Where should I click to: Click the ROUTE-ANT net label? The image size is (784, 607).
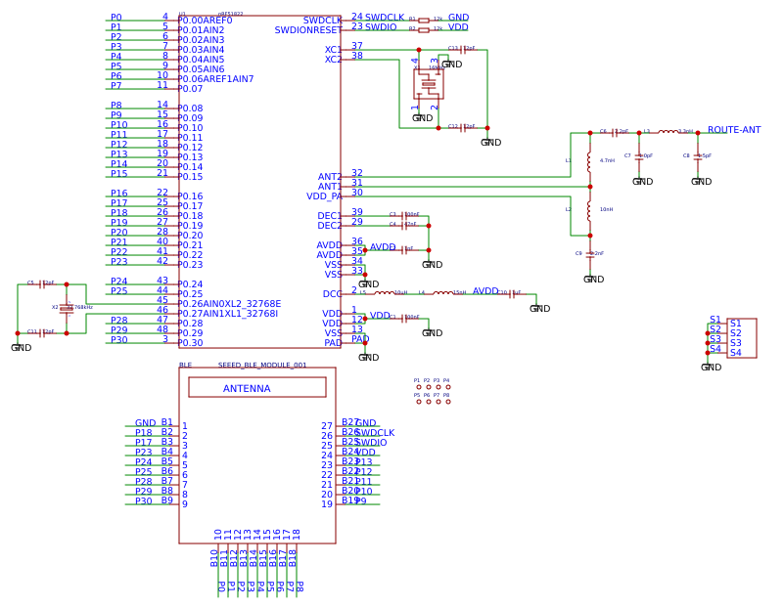pyautogui.click(x=733, y=130)
